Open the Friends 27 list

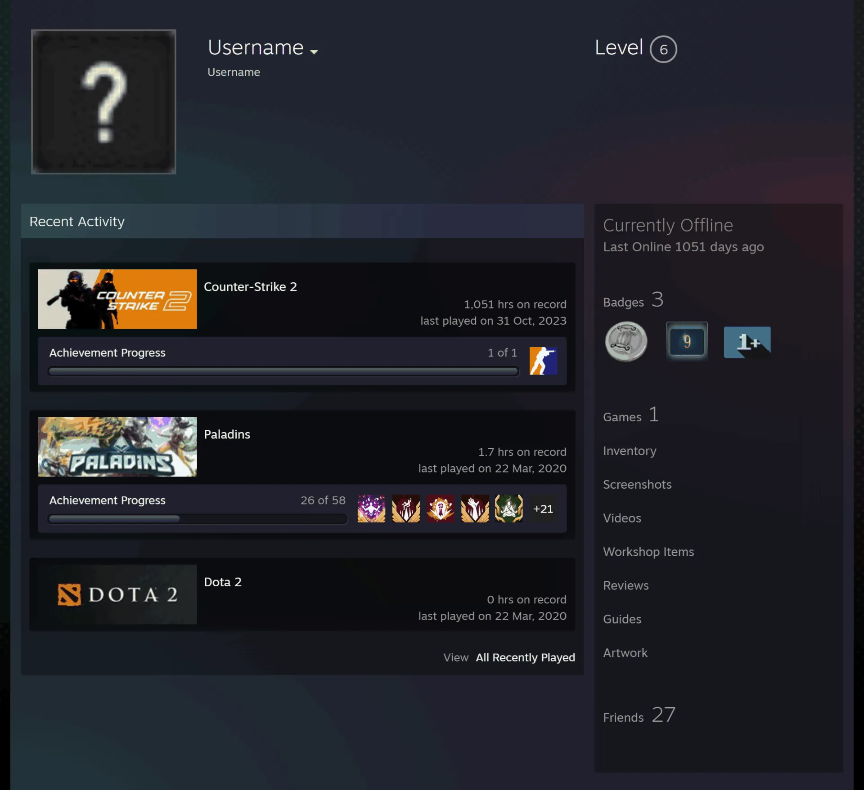[x=639, y=715]
